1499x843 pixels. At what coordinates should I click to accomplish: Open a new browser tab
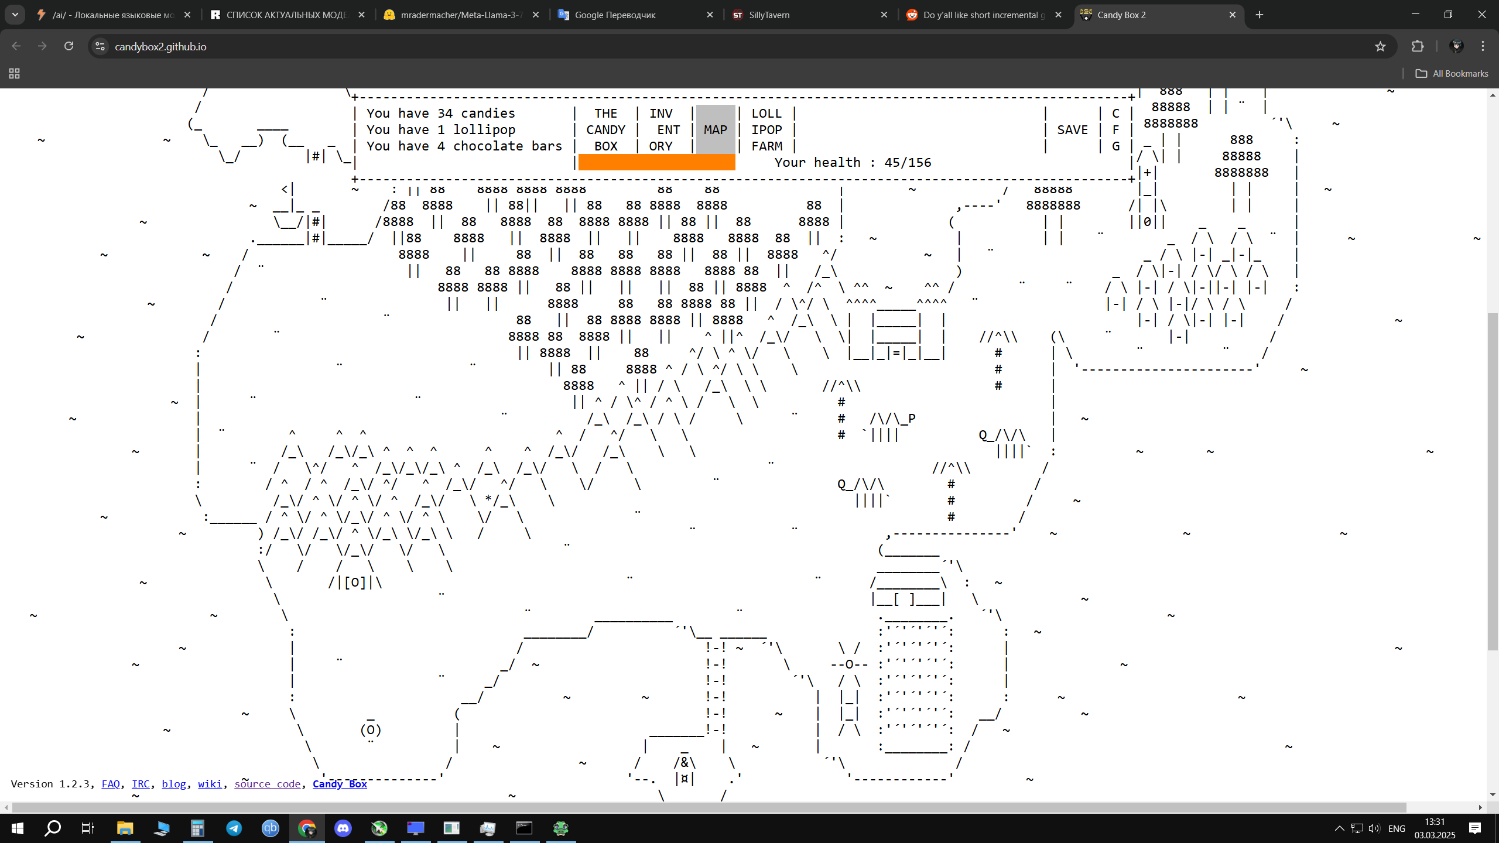(1260, 15)
